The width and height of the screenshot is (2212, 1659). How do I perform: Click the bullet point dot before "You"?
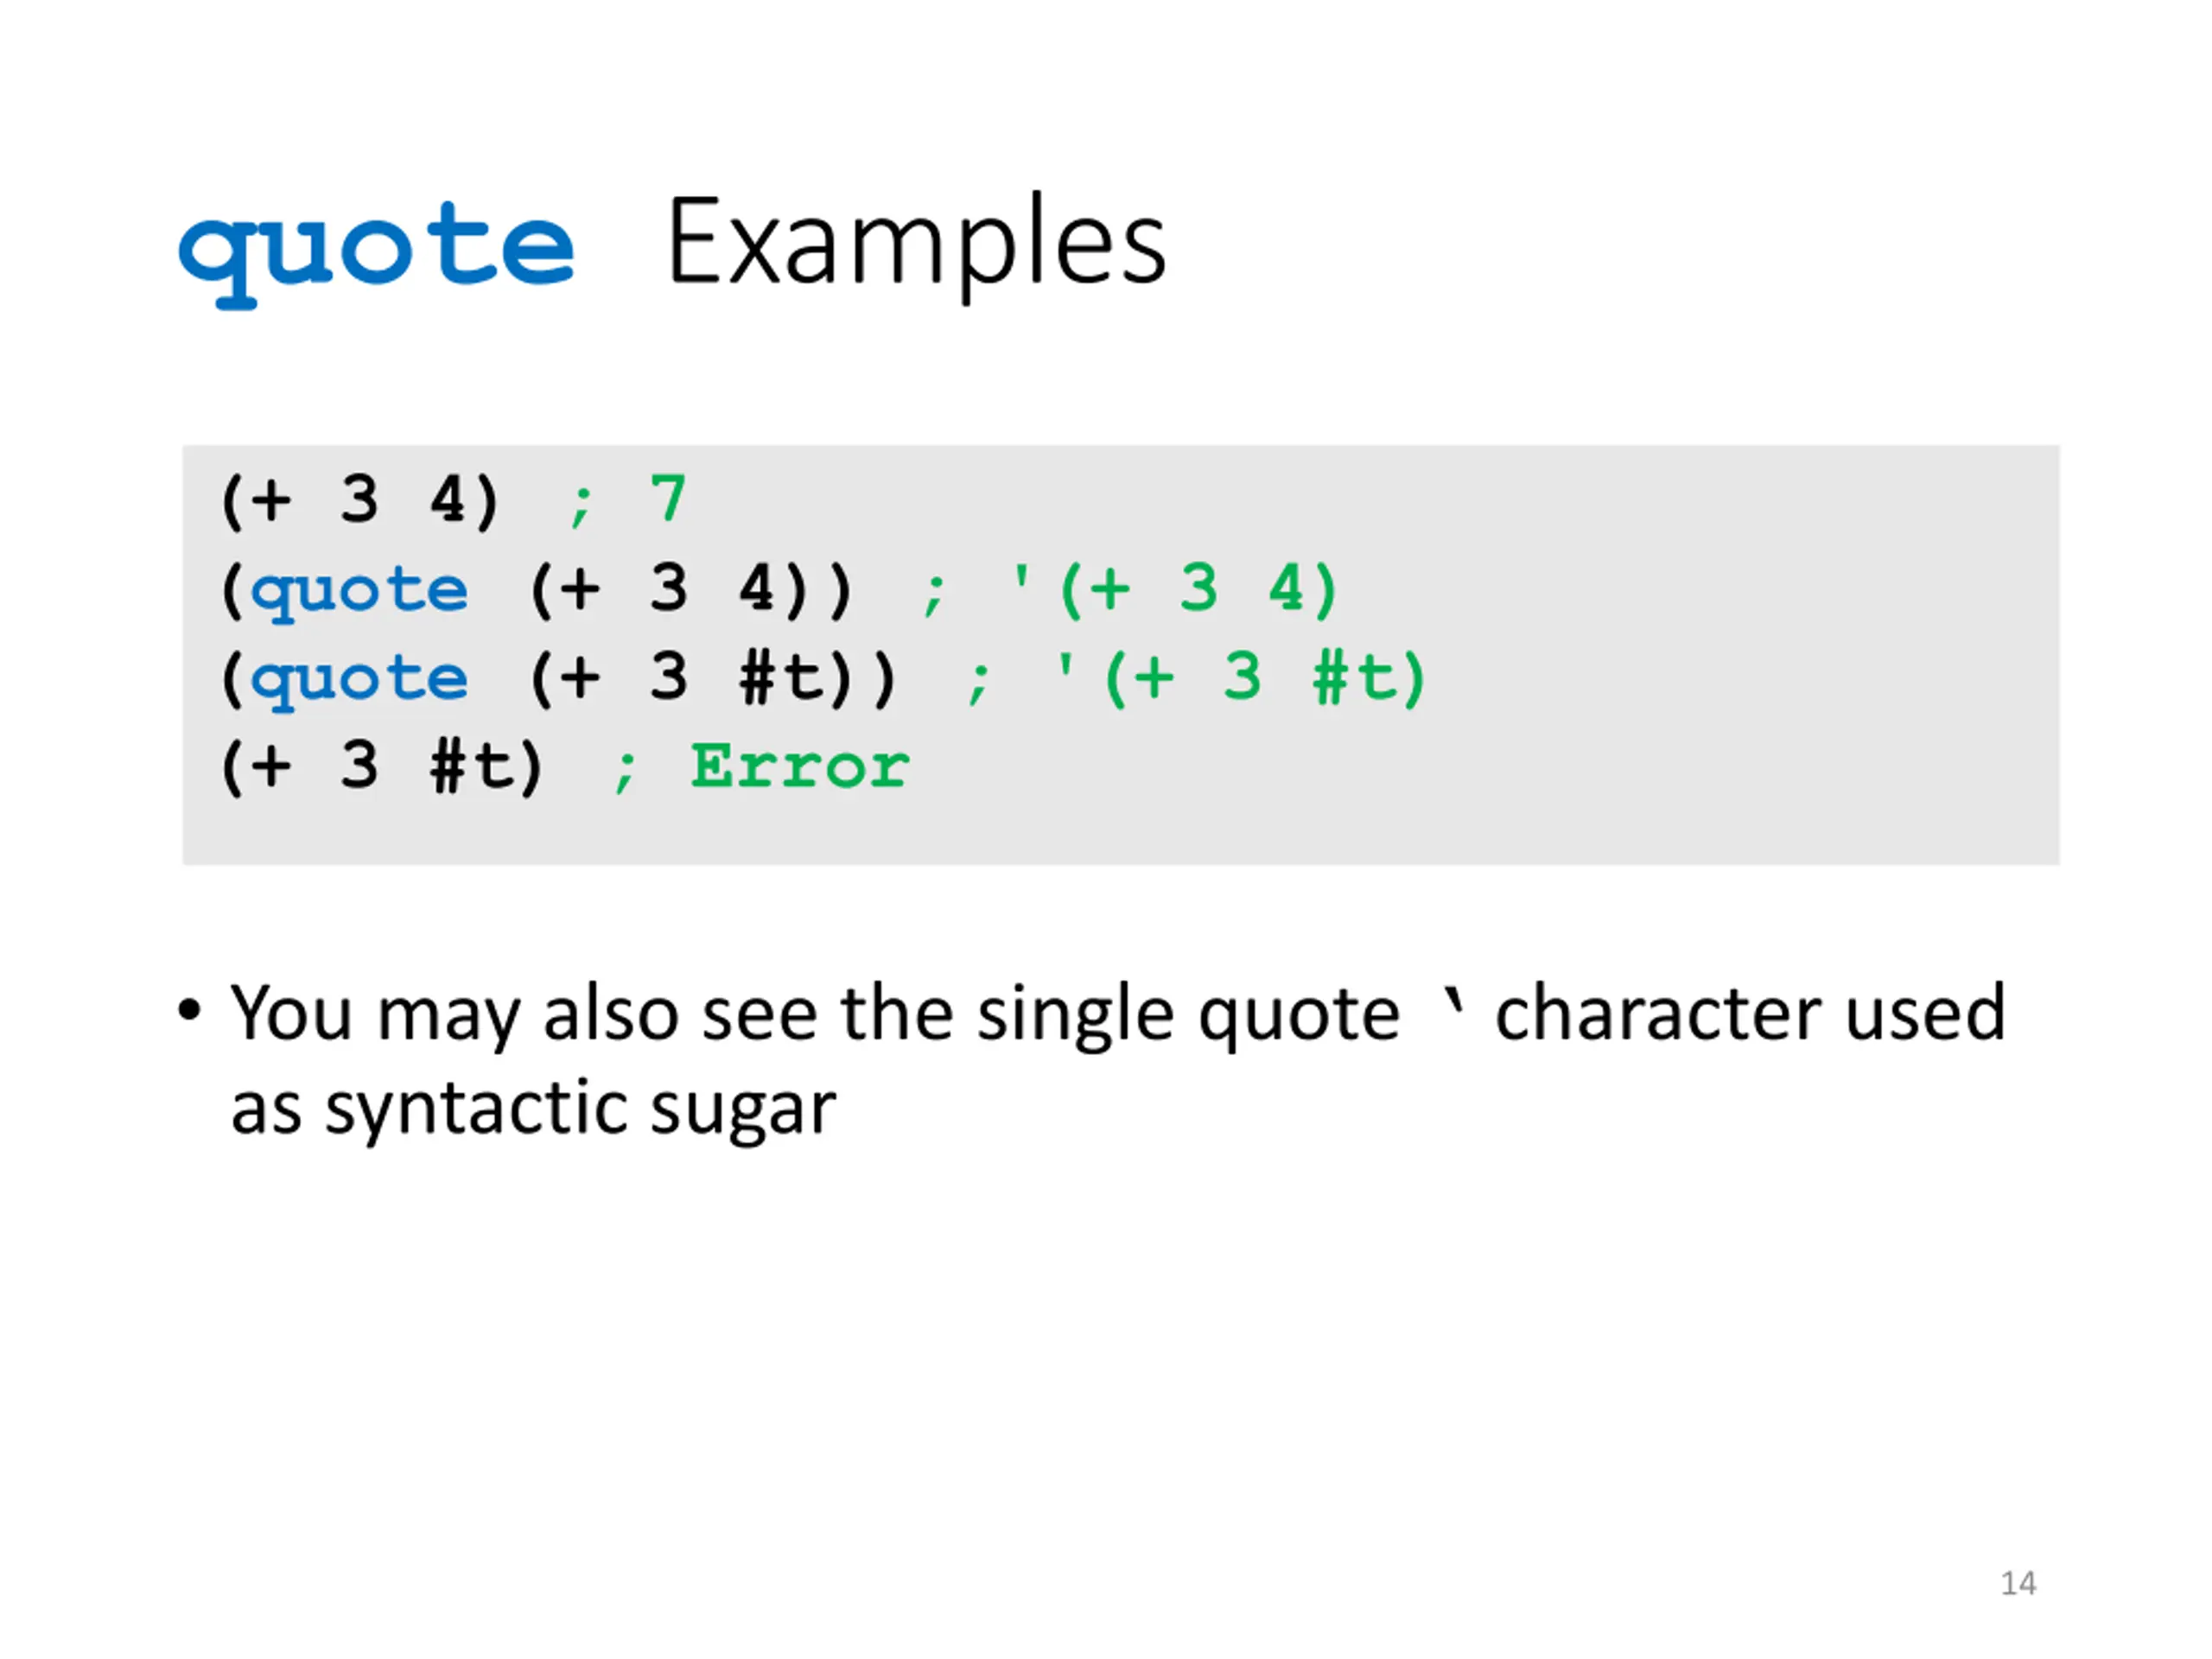tap(189, 1010)
